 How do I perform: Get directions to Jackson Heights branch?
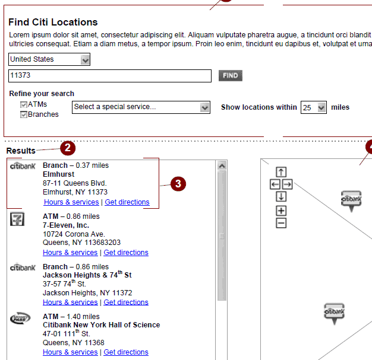tap(126, 302)
